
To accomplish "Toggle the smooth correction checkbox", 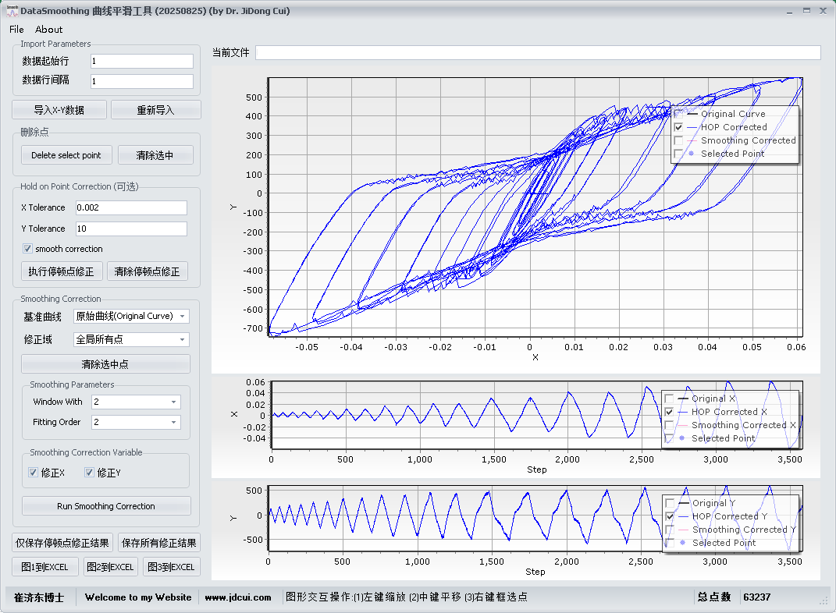I will pyautogui.click(x=28, y=249).
